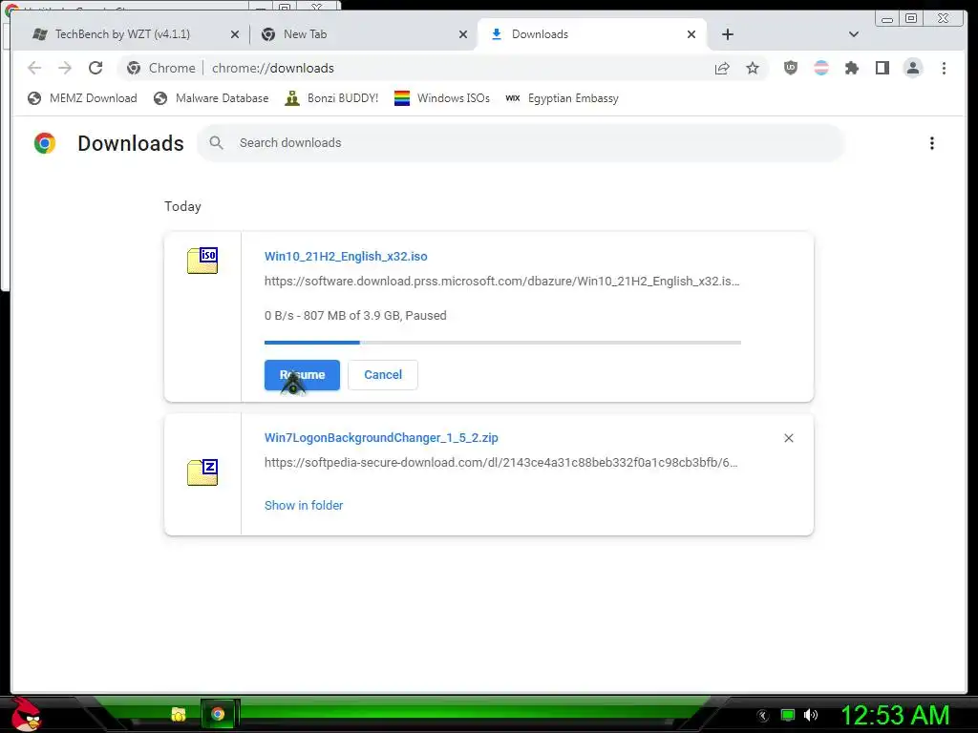Image resolution: width=978 pixels, height=733 pixels.
Task: Click the forward navigation arrow
Action: pos(65,68)
